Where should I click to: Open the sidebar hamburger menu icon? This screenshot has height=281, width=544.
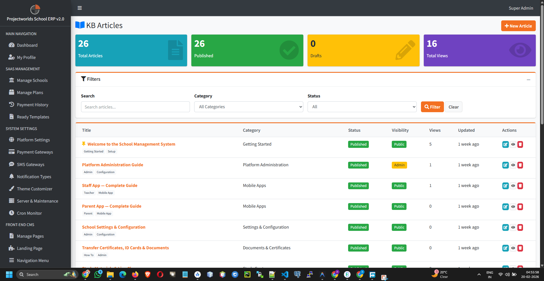point(79,8)
